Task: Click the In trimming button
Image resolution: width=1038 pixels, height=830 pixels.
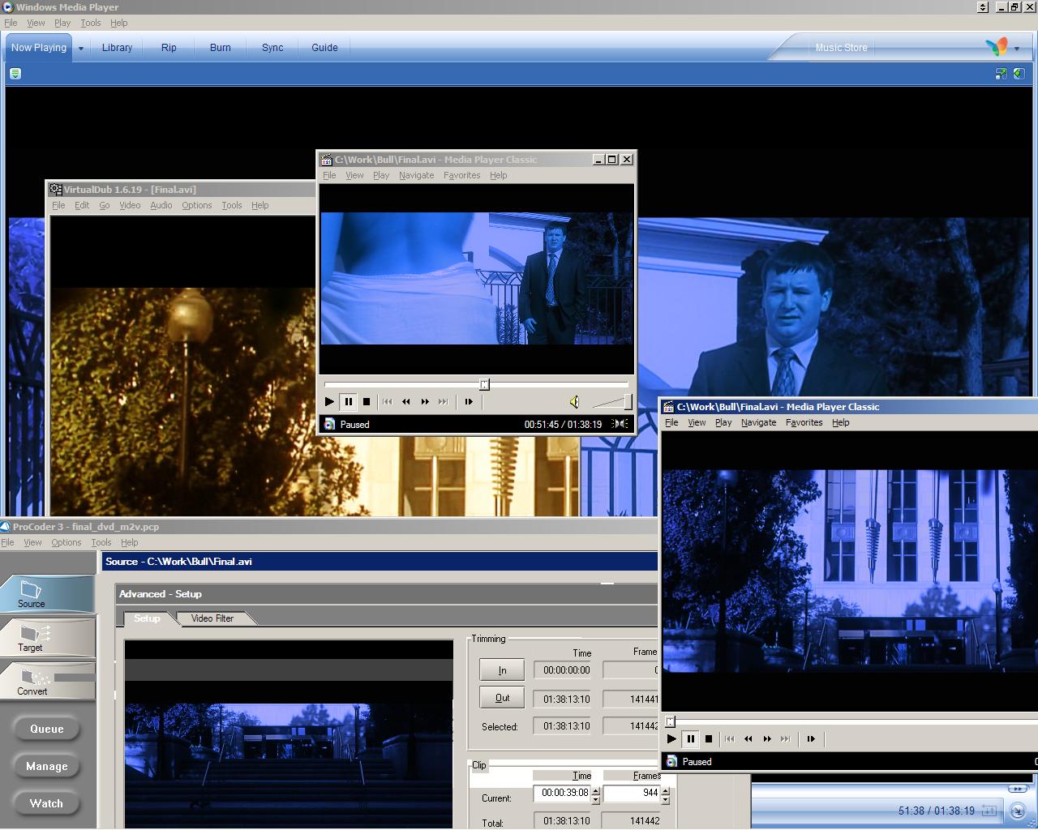Action: point(502,670)
